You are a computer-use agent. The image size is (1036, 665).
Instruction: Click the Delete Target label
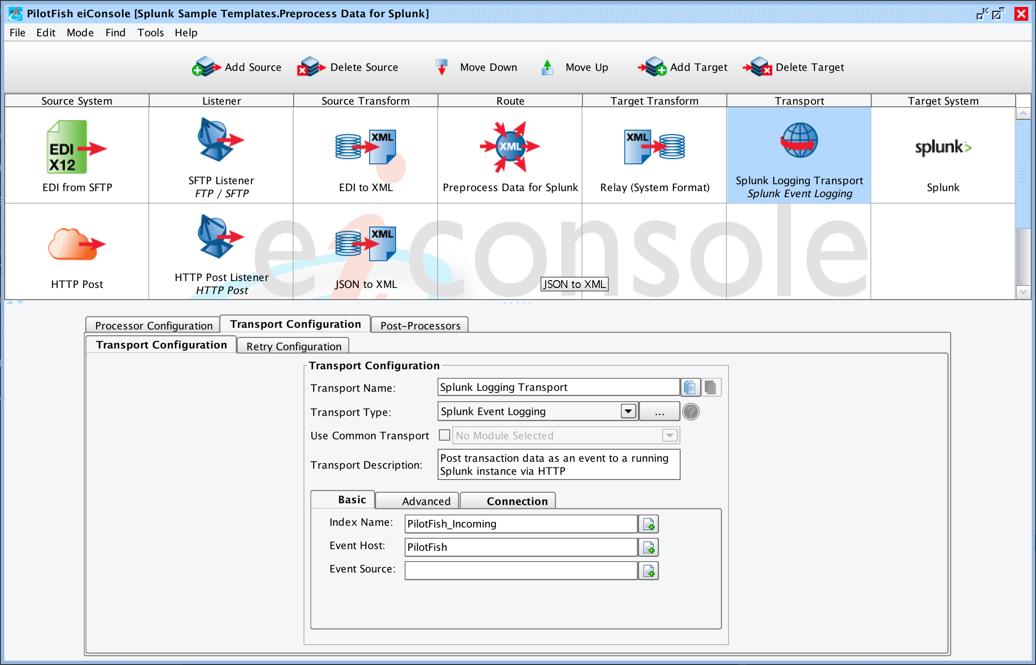click(x=810, y=67)
